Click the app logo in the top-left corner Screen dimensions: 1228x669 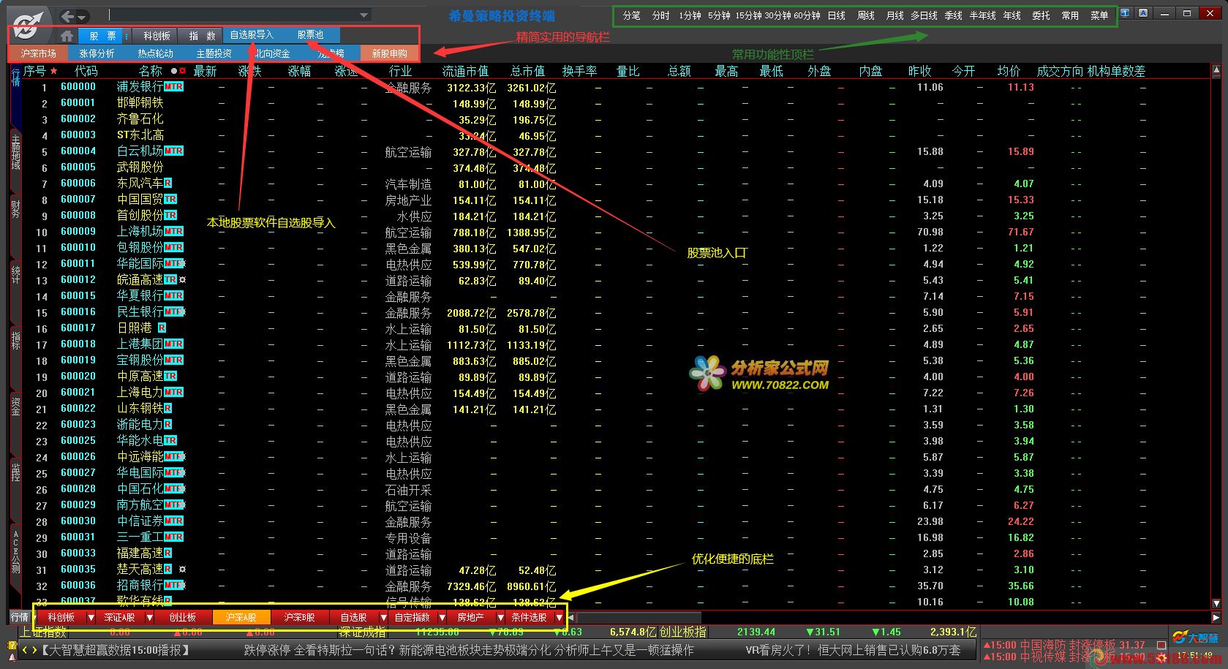click(26, 24)
